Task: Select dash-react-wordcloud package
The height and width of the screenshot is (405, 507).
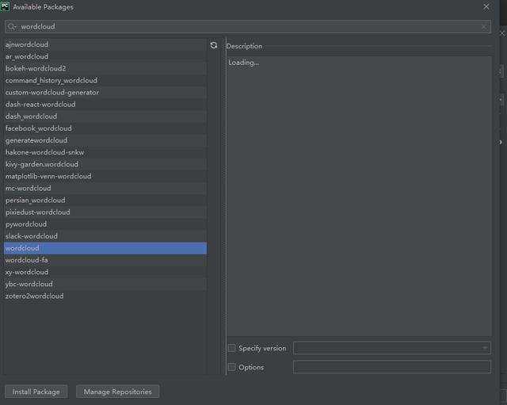Action: 105,105
